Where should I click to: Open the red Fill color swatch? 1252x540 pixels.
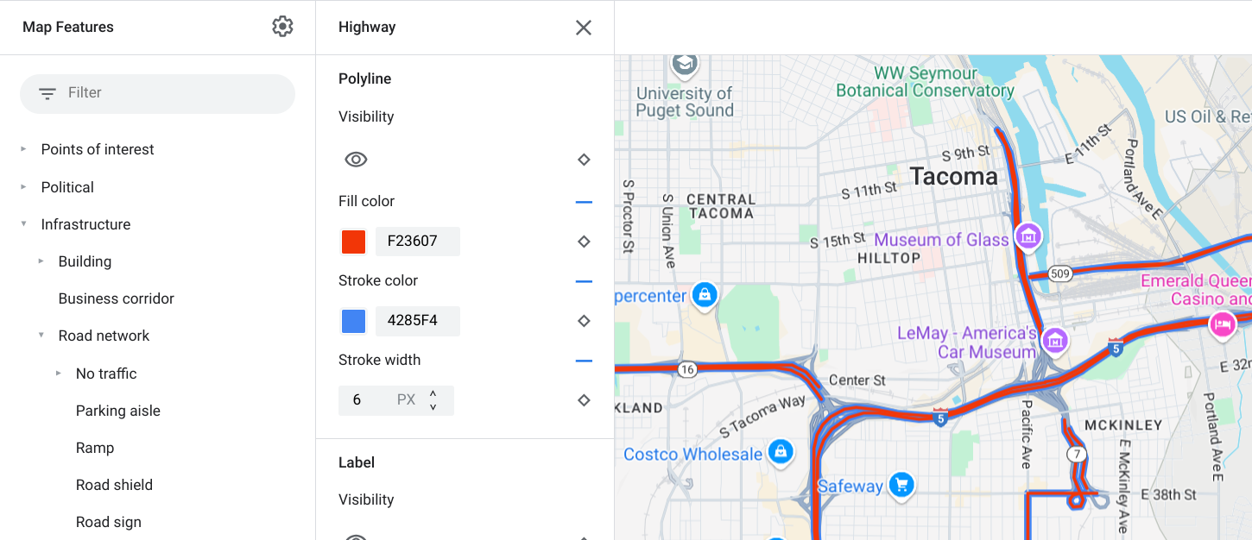pos(354,242)
